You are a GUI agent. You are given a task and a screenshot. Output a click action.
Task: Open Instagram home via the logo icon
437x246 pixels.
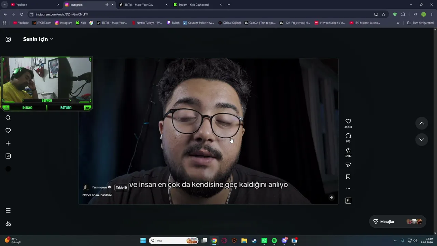point(8,39)
